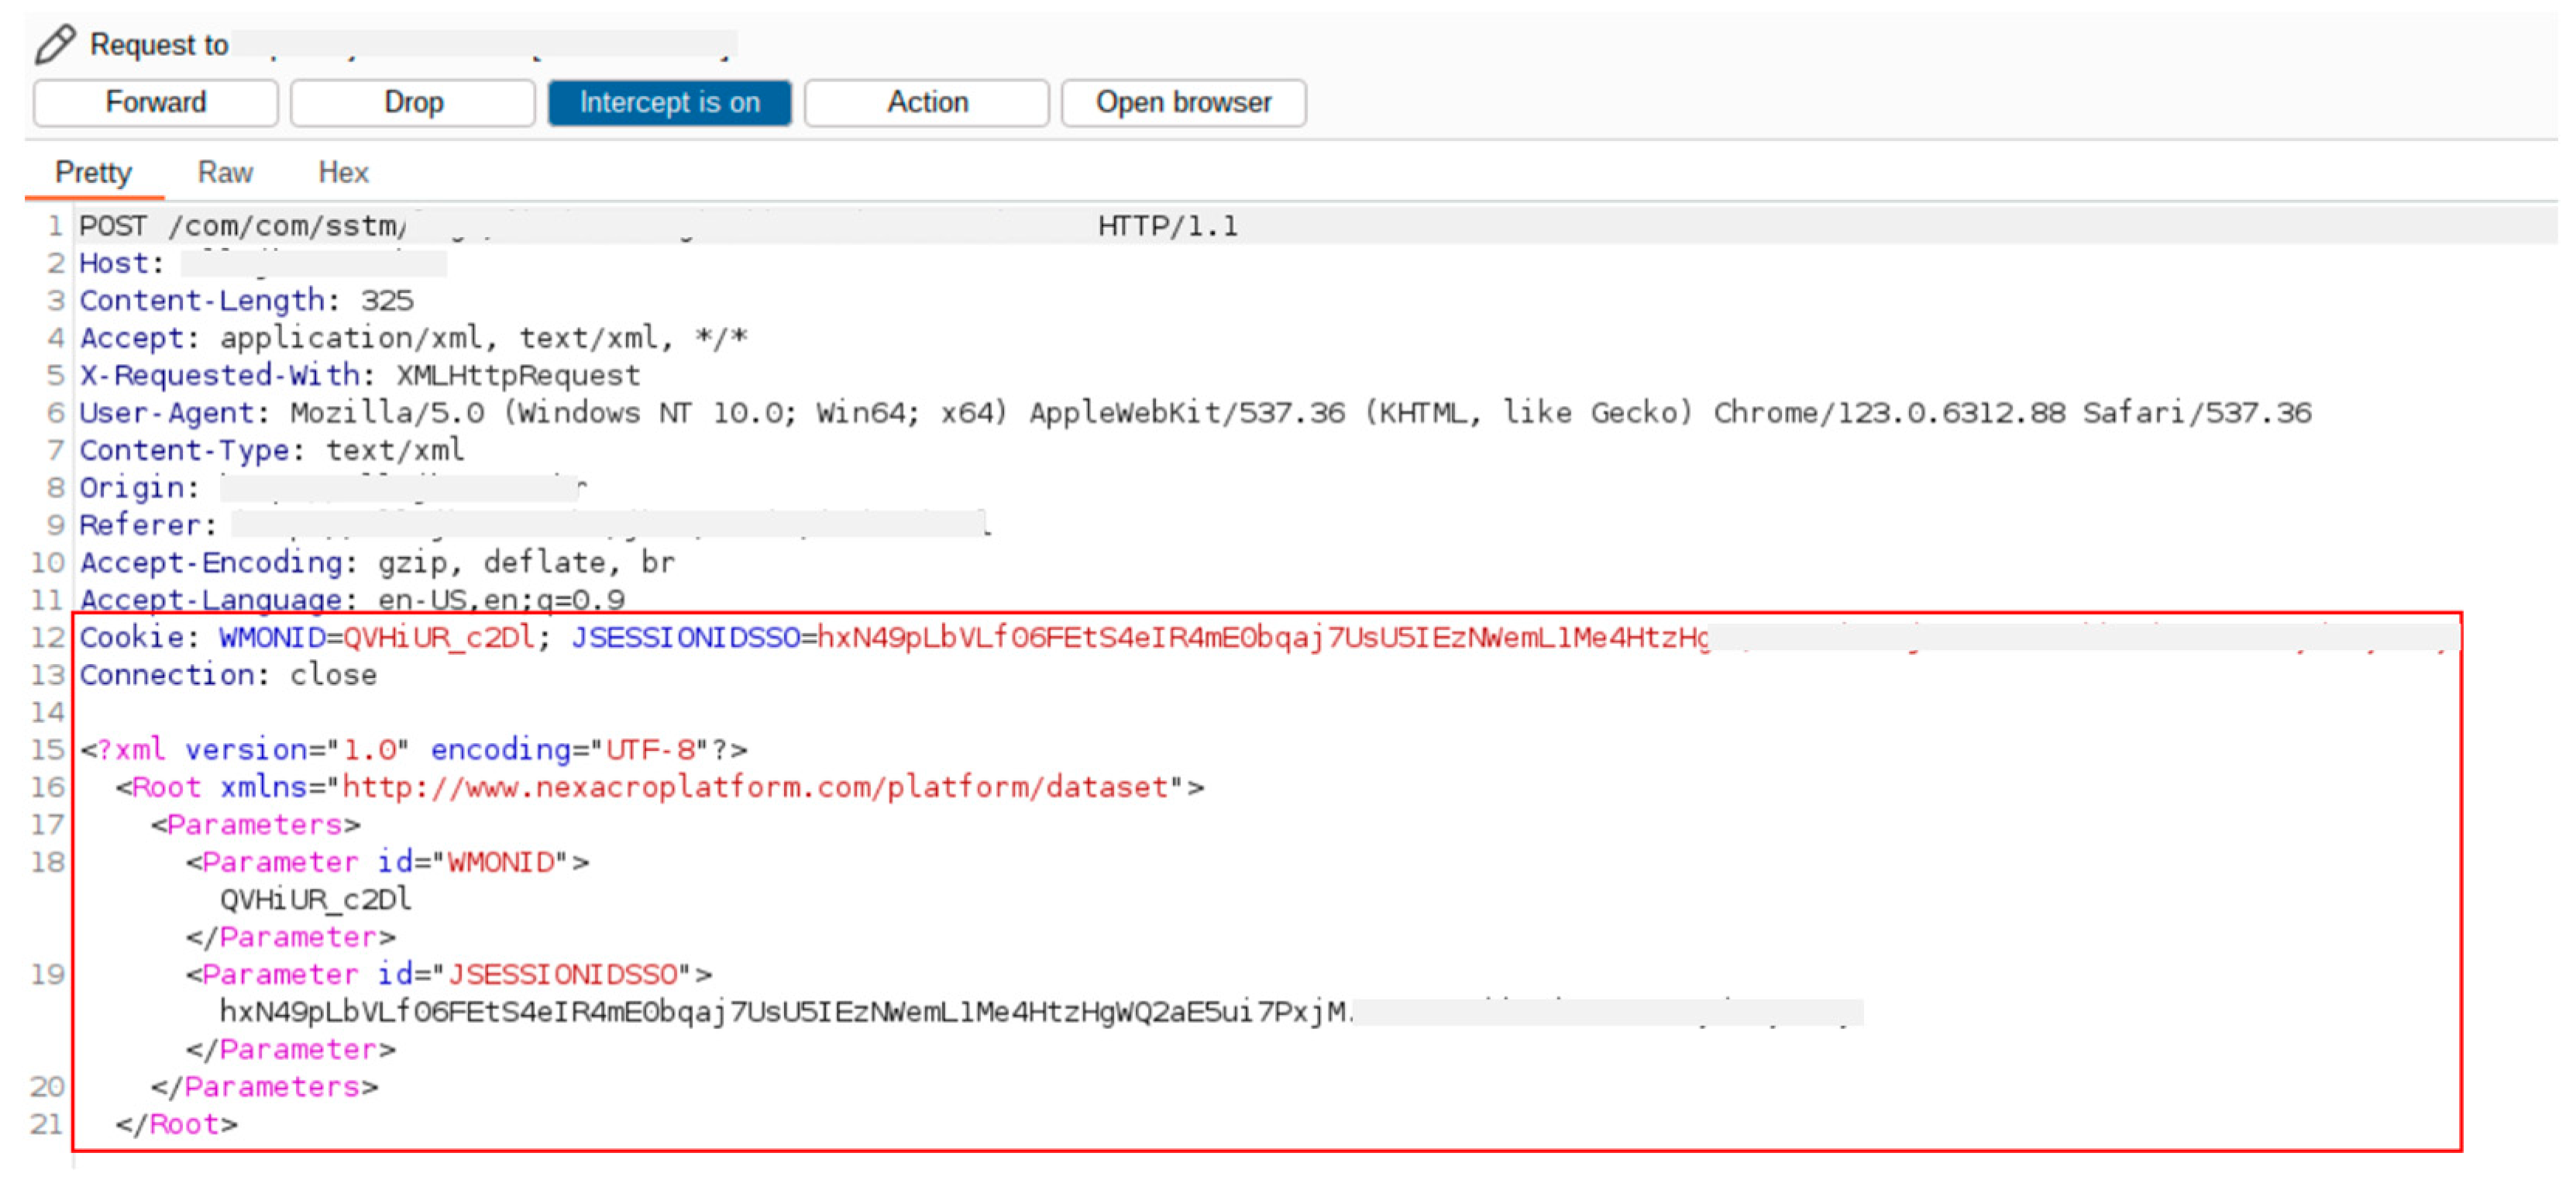Click the POST request line text
This screenshot has width=2576, height=1184.
242,227
